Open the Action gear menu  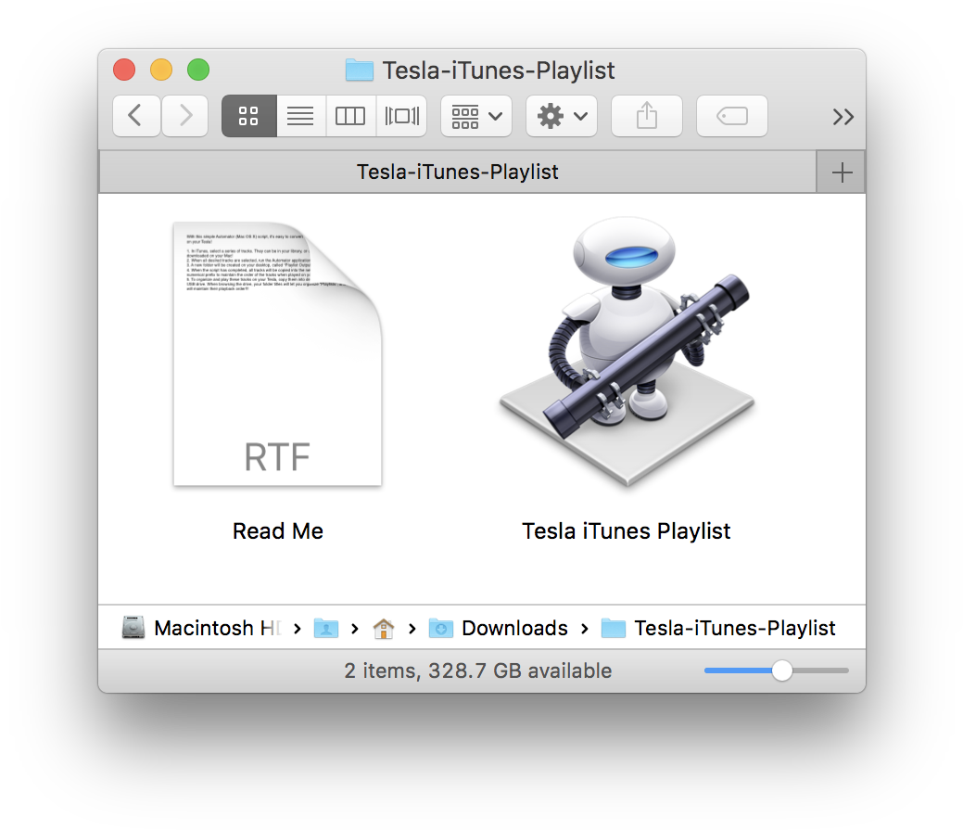562,116
